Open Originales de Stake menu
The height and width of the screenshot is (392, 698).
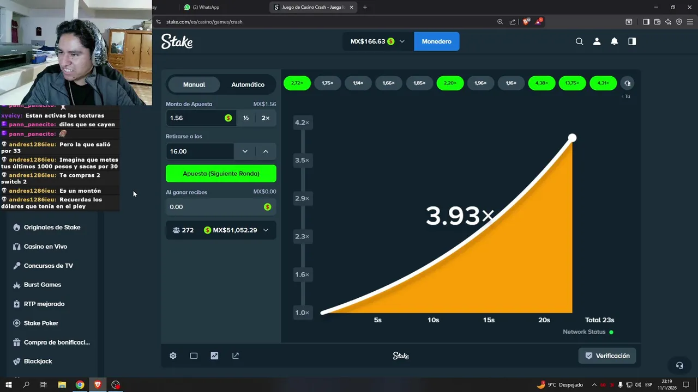click(52, 227)
